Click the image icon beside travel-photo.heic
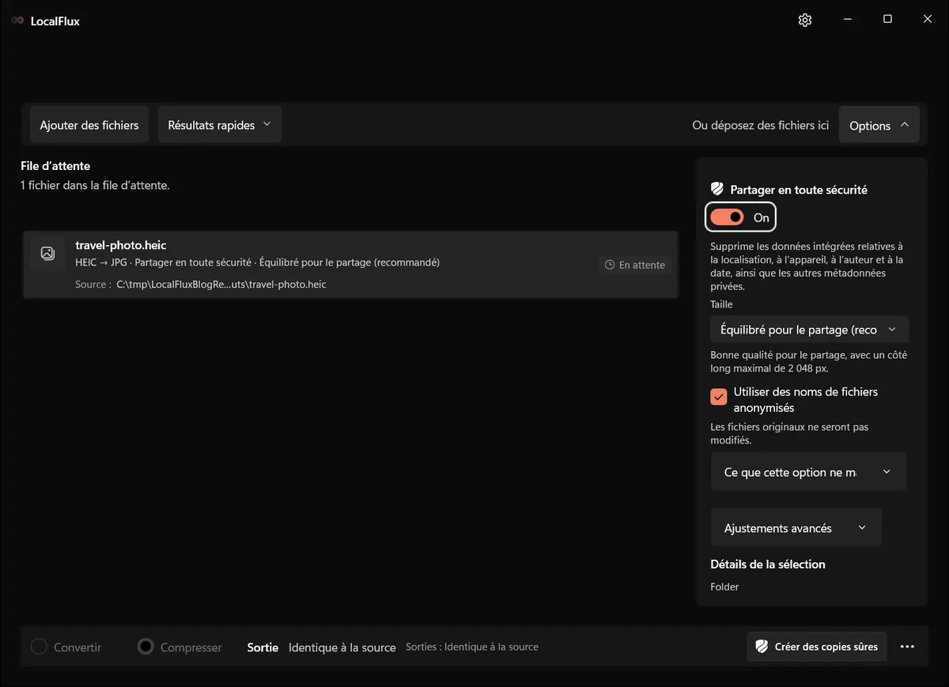949x687 pixels. click(47, 253)
